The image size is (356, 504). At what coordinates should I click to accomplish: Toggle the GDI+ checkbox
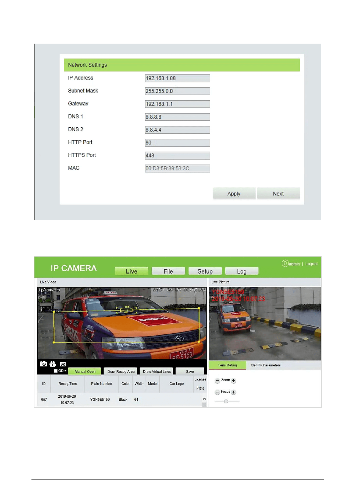pyautogui.click(x=56, y=371)
